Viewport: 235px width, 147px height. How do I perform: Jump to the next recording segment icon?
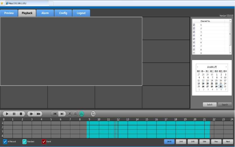pyautogui.click(x=62, y=114)
